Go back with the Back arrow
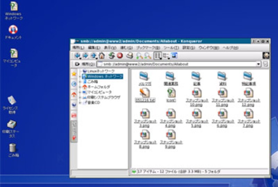Image resolution: width=278 pixels, height=187 pixels. [77, 56]
